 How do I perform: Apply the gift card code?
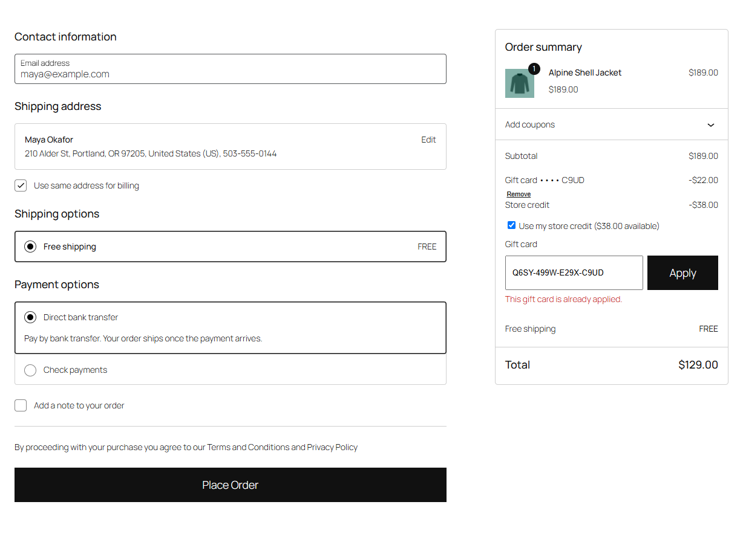point(682,273)
